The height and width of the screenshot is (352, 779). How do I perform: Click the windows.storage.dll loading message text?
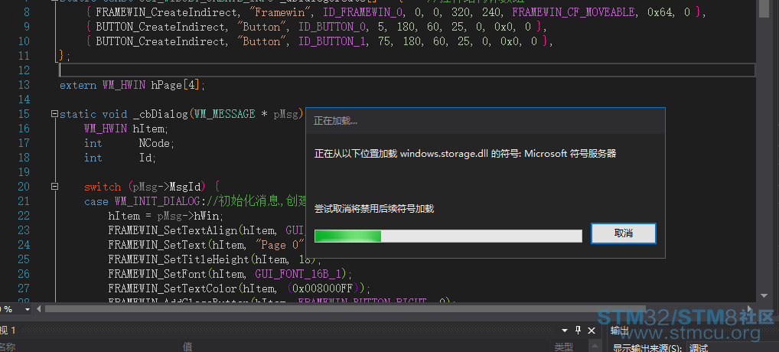[x=465, y=154]
